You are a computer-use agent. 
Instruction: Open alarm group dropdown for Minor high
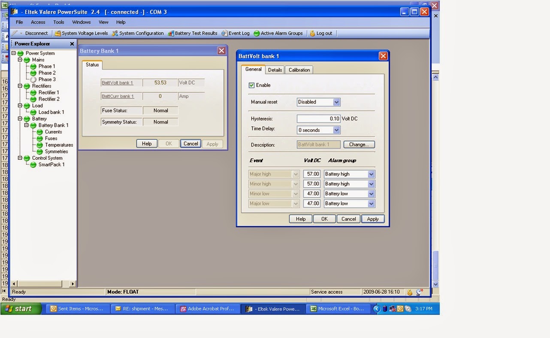pos(371,184)
